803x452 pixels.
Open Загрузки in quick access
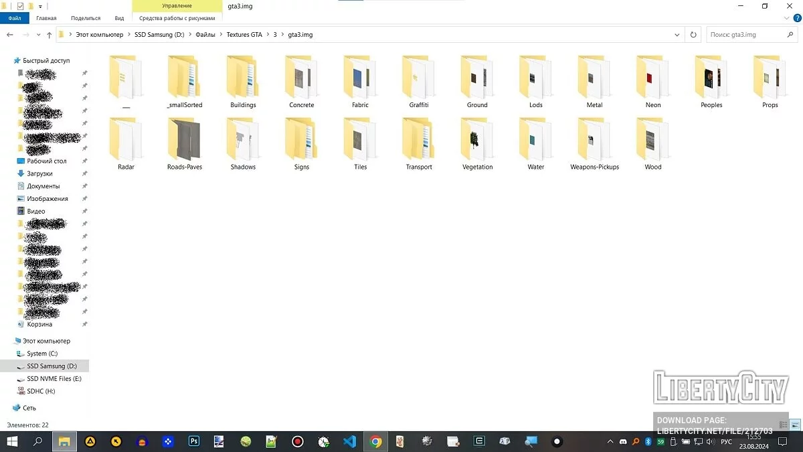coord(39,173)
